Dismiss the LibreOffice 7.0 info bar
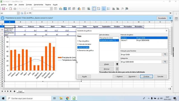 (x=170, y=18)
